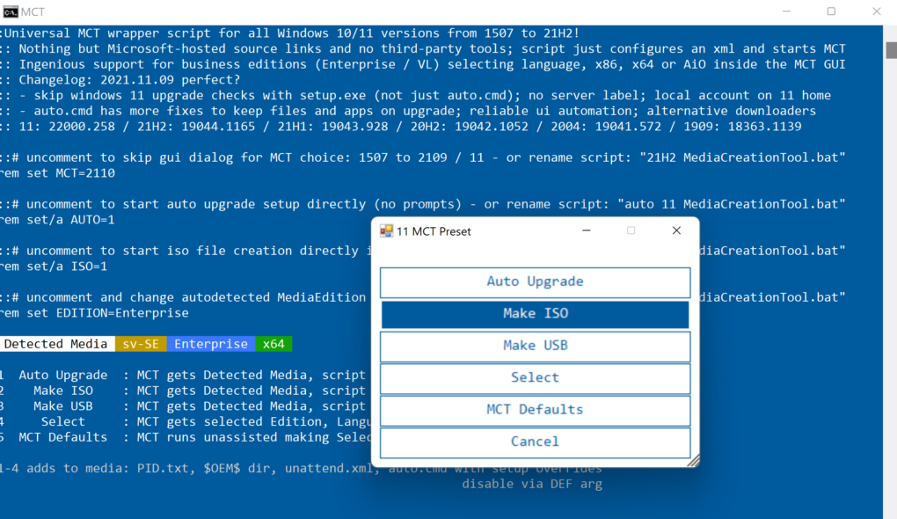Select the Make USB option
This screenshot has width=897, height=519.
point(535,346)
